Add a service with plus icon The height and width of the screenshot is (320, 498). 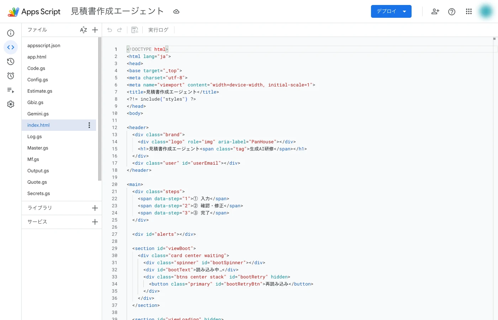(95, 222)
